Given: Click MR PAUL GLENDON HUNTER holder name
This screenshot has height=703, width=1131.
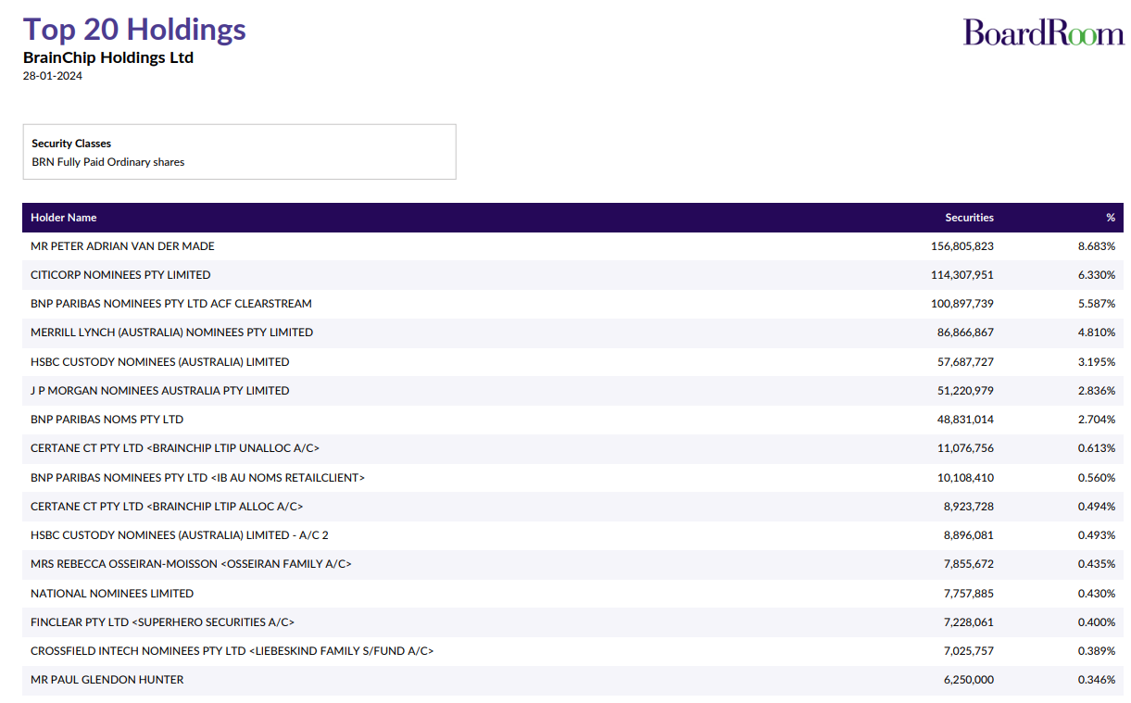Looking at the screenshot, I should (x=107, y=680).
